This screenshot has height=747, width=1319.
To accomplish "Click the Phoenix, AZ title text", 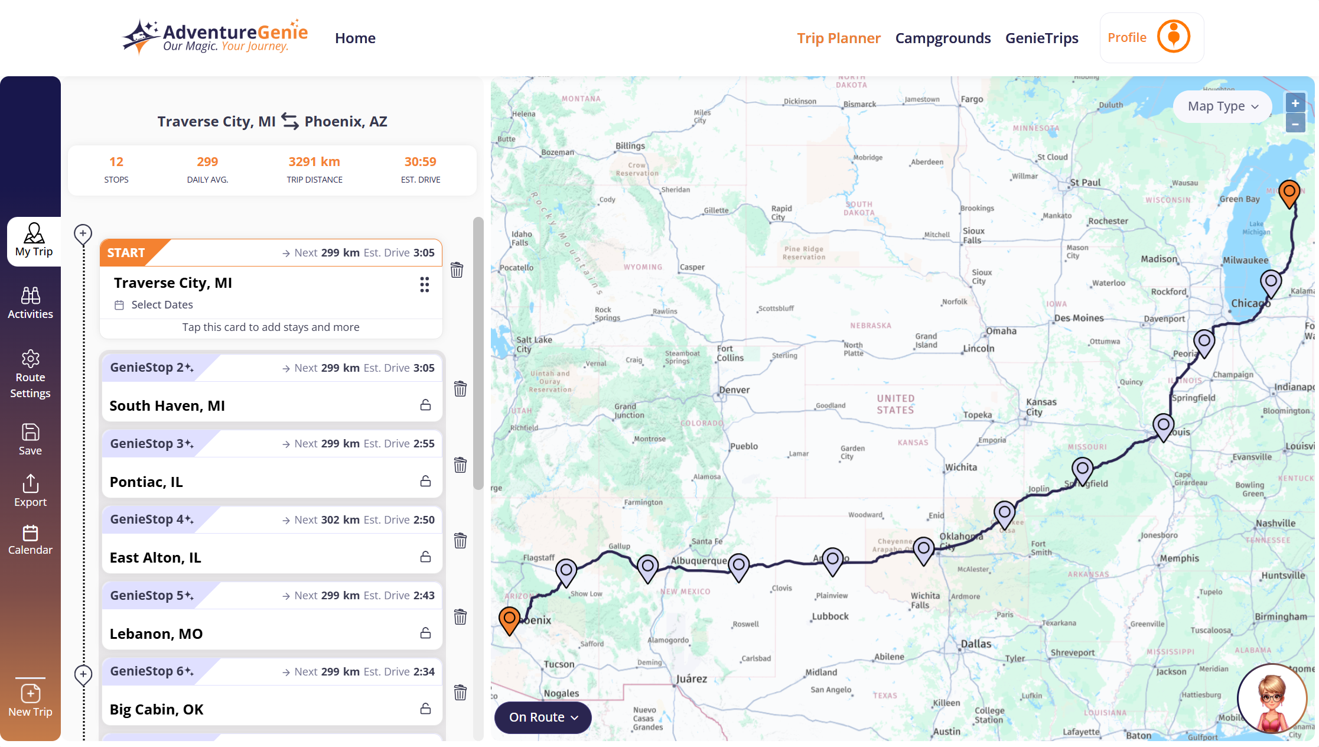I will (346, 122).
